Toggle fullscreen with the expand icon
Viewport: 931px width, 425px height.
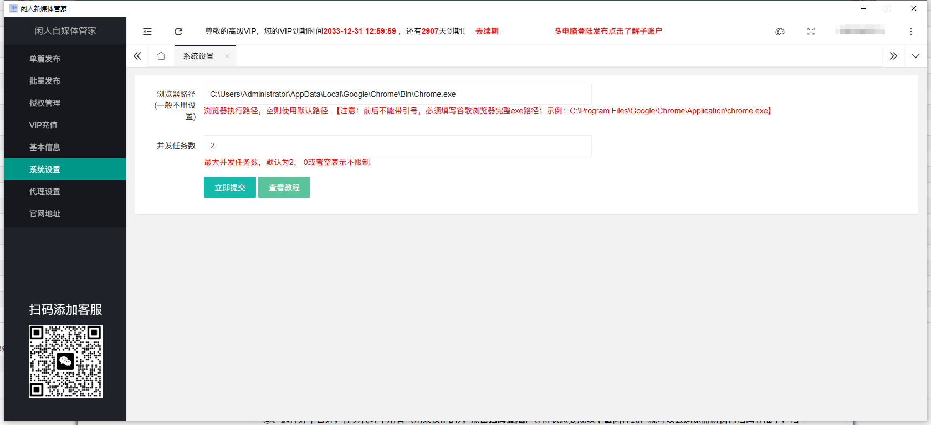811,32
